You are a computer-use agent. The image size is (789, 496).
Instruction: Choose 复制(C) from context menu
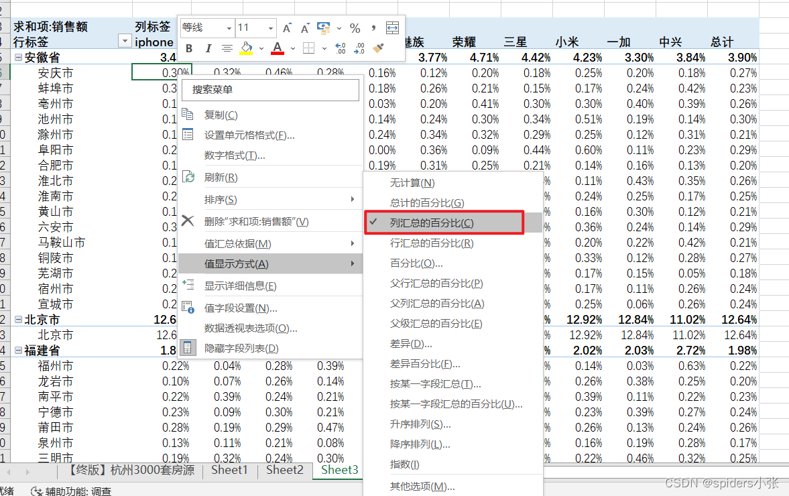pyautogui.click(x=221, y=115)
